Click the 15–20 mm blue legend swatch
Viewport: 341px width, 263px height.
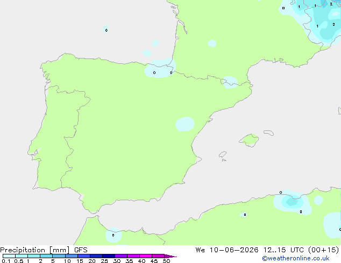(84, 256)
